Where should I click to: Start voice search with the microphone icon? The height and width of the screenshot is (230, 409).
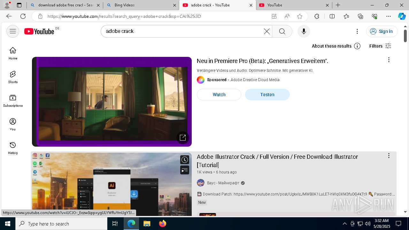pos(304,31)
